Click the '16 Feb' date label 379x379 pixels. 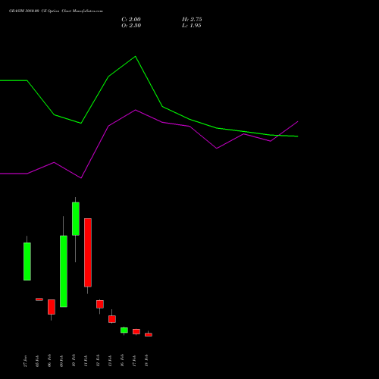point(122,361)
